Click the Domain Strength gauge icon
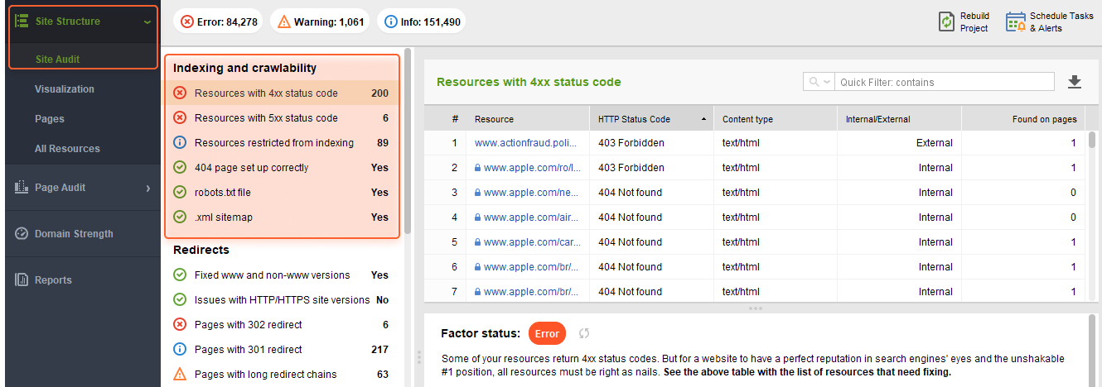Screen dimensions: 1102x387 click(22, 234)
